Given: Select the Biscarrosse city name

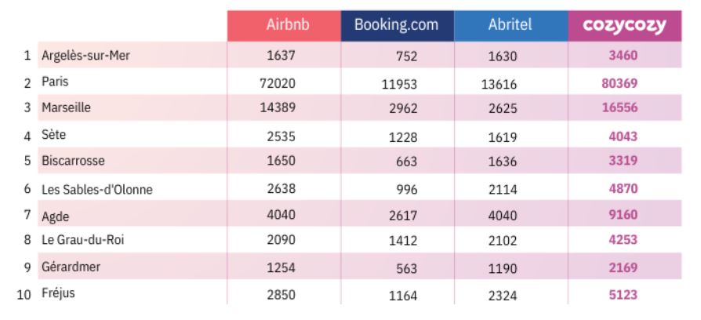Looking at the screenshot, I should click(x=73, y=162).
